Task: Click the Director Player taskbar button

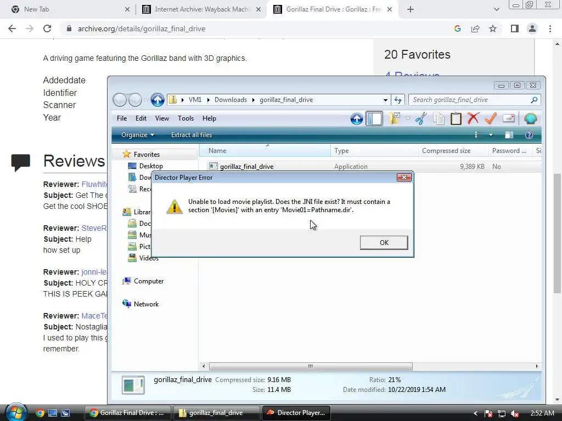Action: (x=296, y=413)
